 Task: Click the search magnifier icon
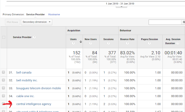(x=184, y=22)
